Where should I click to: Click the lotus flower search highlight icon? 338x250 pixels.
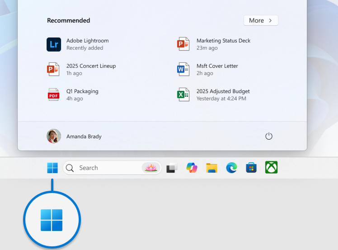[151, 168]
